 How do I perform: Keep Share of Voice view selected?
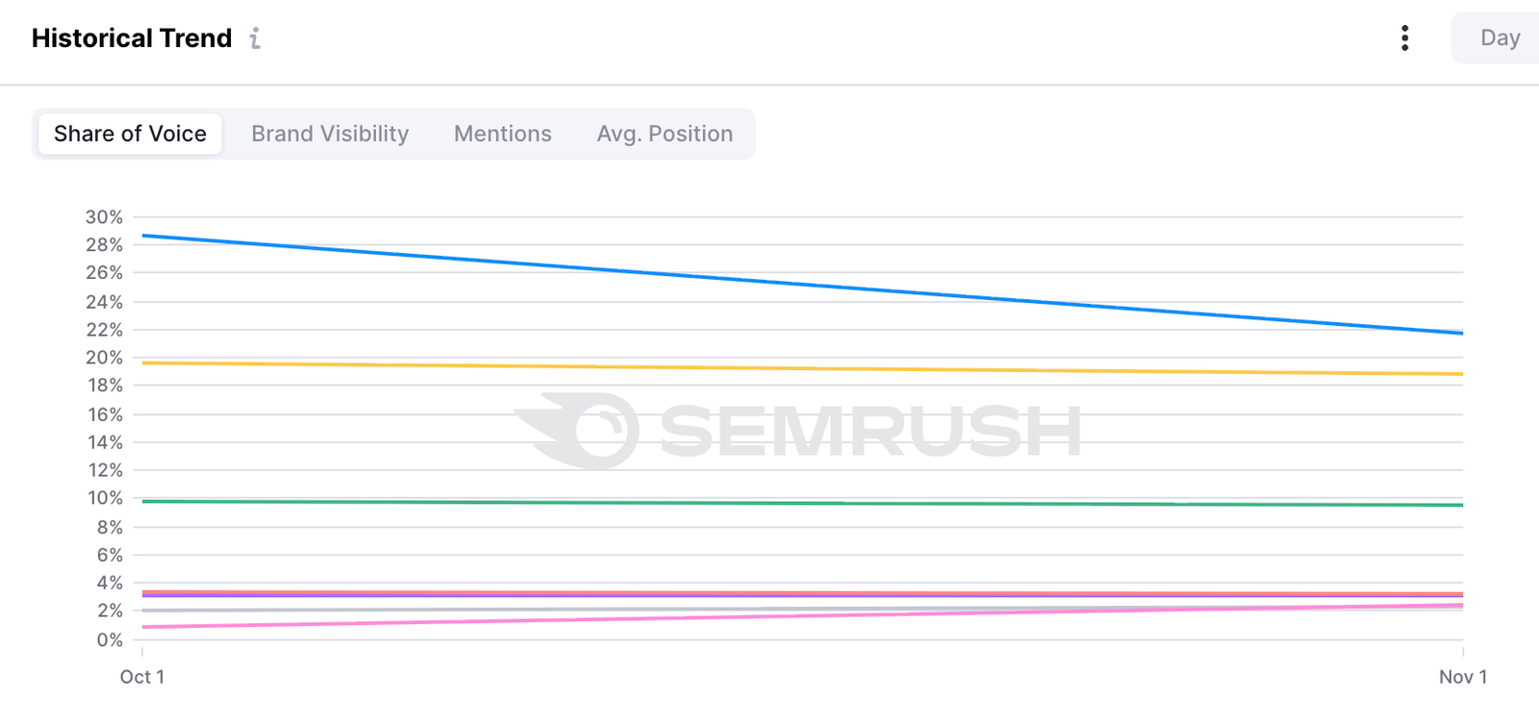tap(129, 134)
